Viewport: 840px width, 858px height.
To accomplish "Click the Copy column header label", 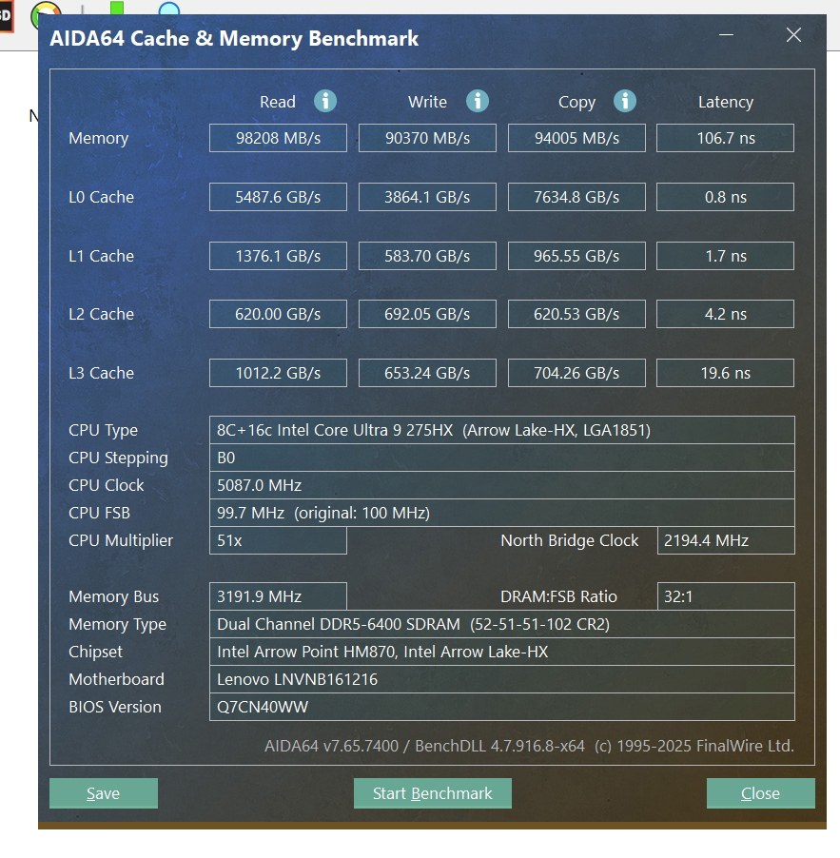I will (576, 103).
